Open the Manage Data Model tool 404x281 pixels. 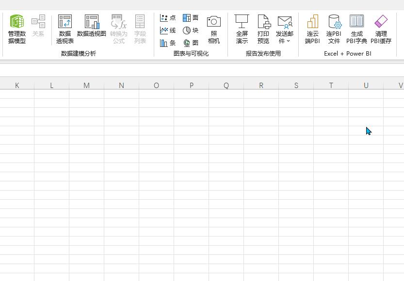(x=17, y=28)
